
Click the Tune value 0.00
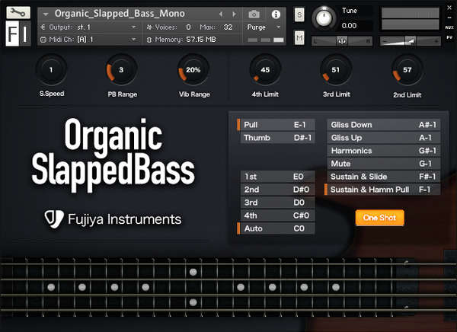tap(349, 26)
